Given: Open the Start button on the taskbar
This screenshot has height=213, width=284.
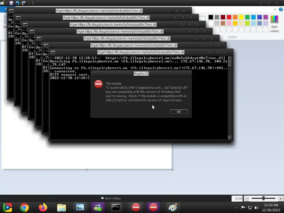Looking at the screenshot, I should point(7,207).
